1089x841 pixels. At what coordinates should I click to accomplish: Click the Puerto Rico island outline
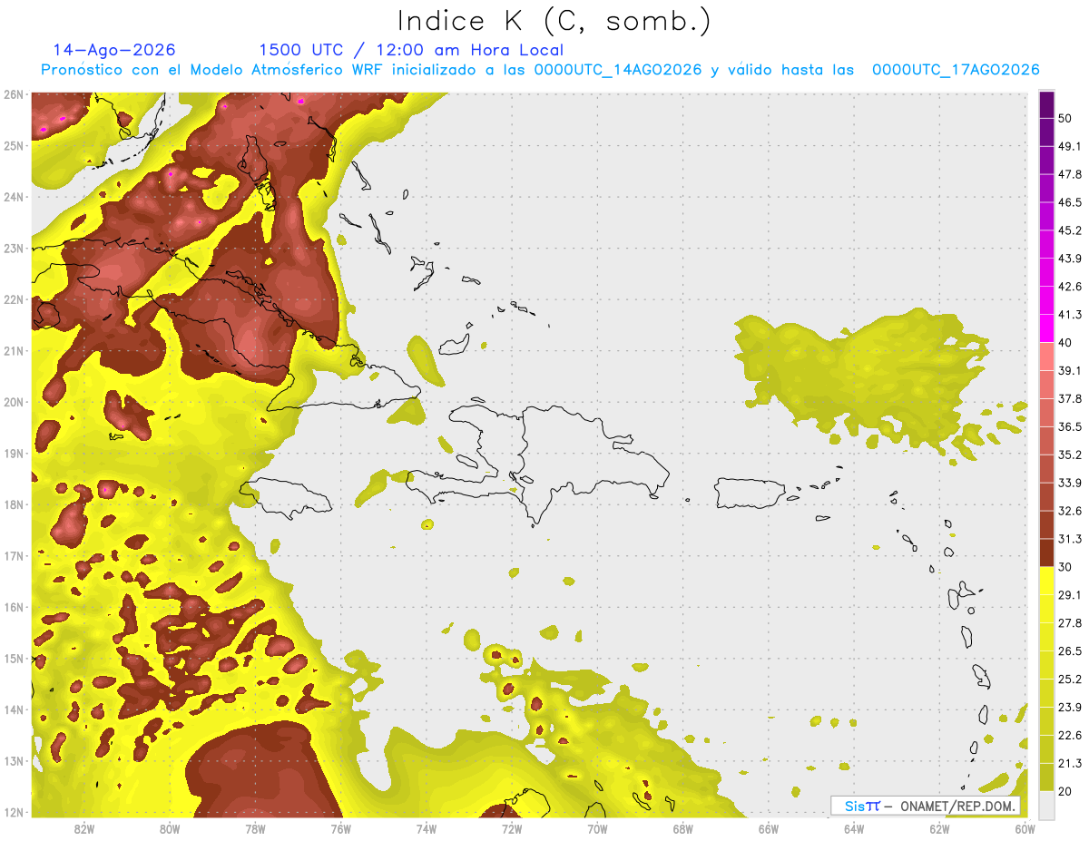tap(749, 494)
